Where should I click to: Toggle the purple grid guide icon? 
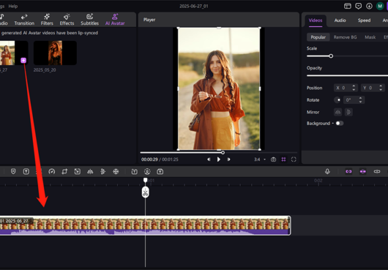[283, 159]
